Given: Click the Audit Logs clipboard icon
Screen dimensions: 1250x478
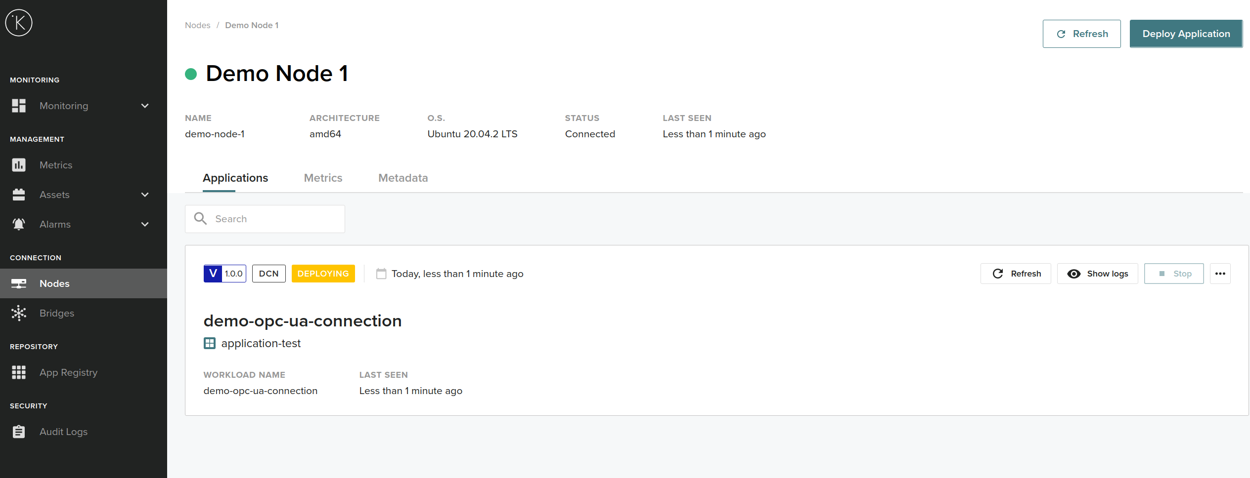Looking at the screenshot, I should 19,432.
